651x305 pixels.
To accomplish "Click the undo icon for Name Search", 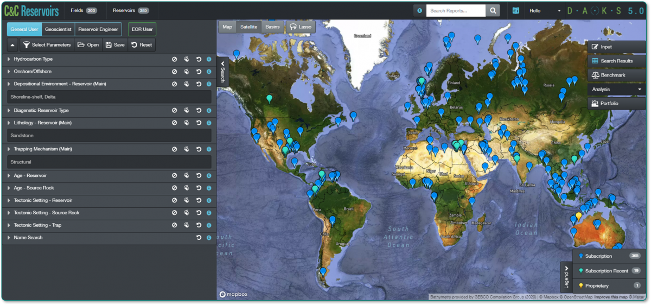I will [199, 238].
